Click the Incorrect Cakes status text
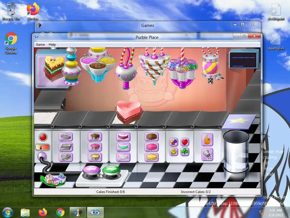 (196, 192)
